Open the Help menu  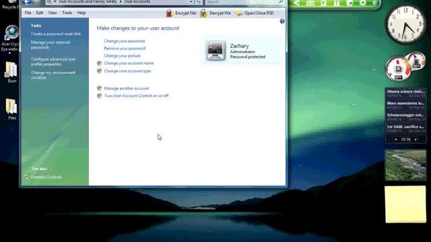(81, 13)
